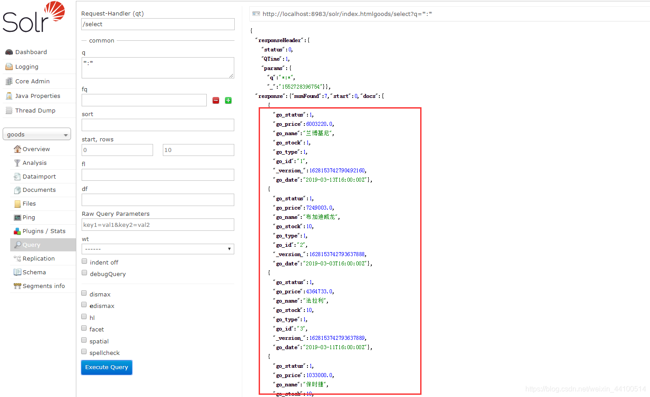This screenshot has height=397, width=650.
Task: Click the Logging icon in sidebar
Action: [9, 67]
